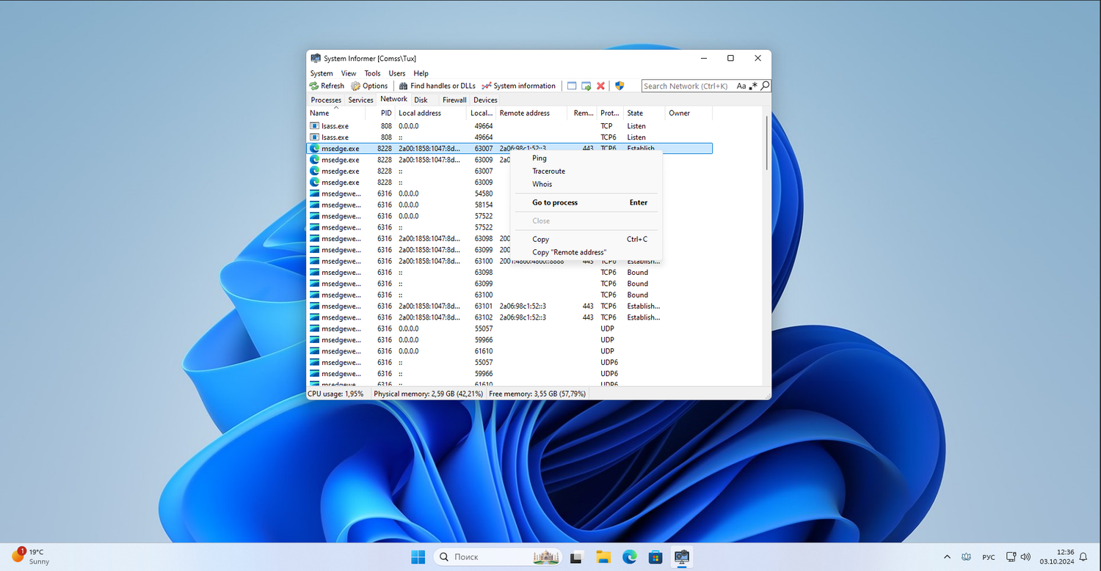Open the Tools menu
1101x571 pixels.
point(372,73)
